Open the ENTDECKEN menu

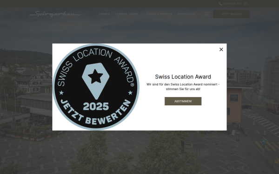(186, 14)
